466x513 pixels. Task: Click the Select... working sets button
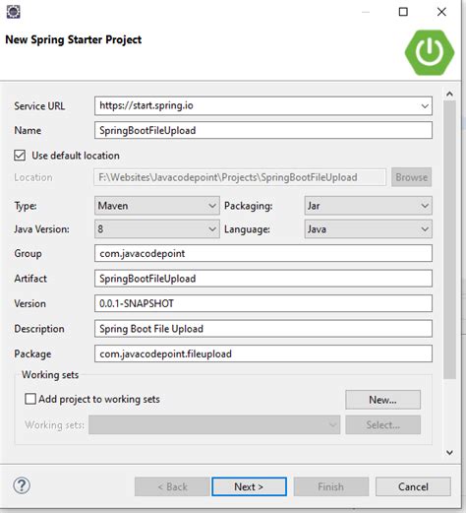(382, 425)
